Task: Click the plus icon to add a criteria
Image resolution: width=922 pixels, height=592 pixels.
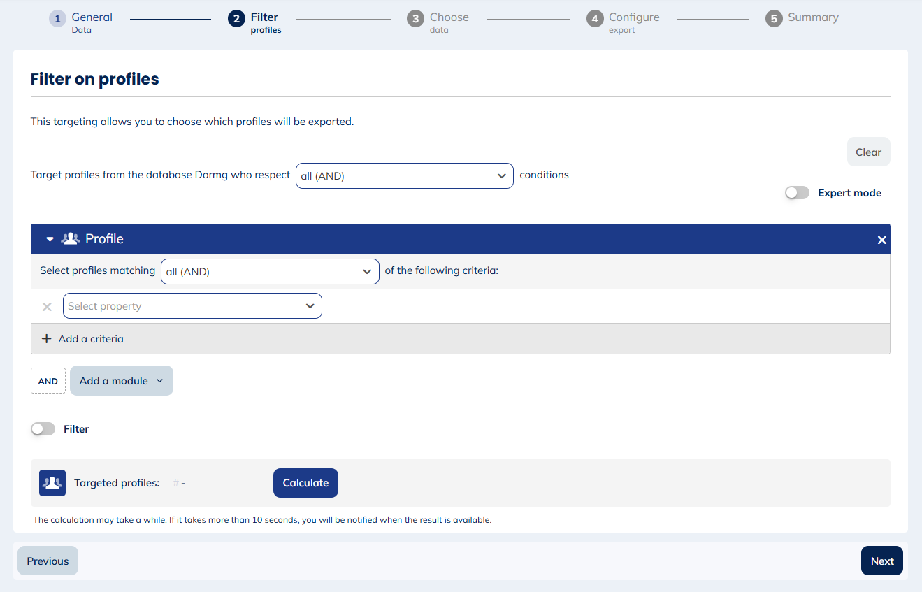Action: (46, 338)
